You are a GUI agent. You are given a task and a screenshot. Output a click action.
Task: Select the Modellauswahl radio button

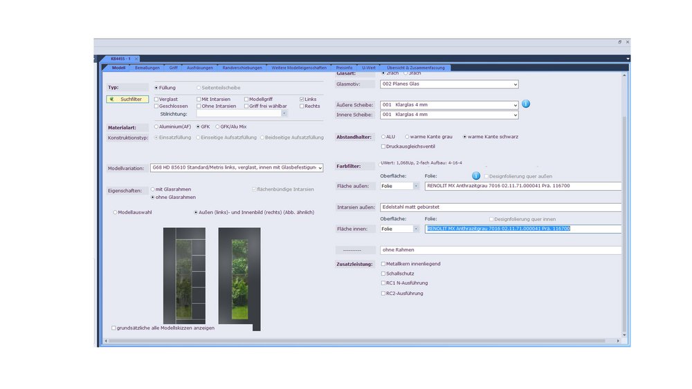pyautogui.click(x=115, y=212)
